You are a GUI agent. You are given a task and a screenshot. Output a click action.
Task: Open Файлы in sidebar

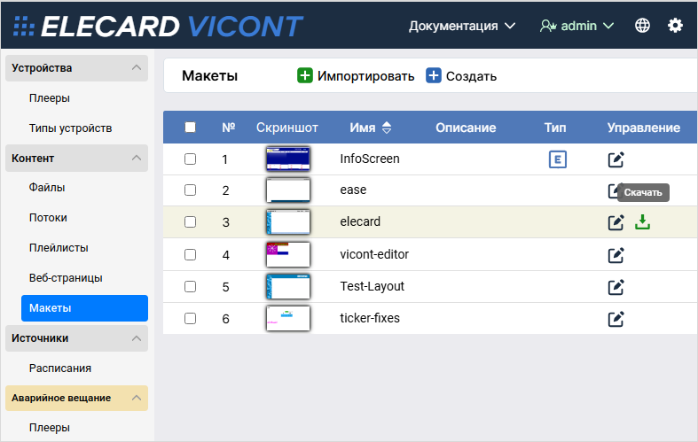[x=47, y=187]
